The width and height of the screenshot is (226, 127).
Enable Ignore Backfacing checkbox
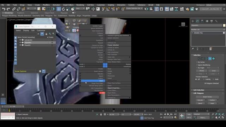click(x=197, y=65)
